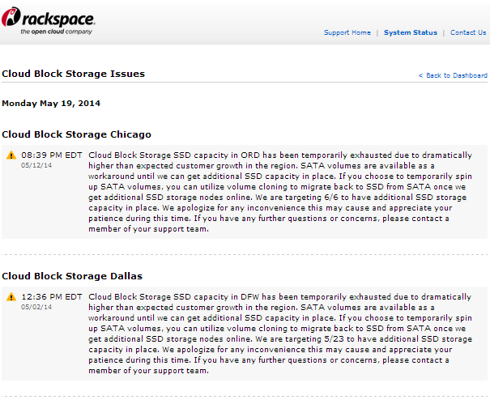Click the 05/02/14 incident date

tap(36, 306)
